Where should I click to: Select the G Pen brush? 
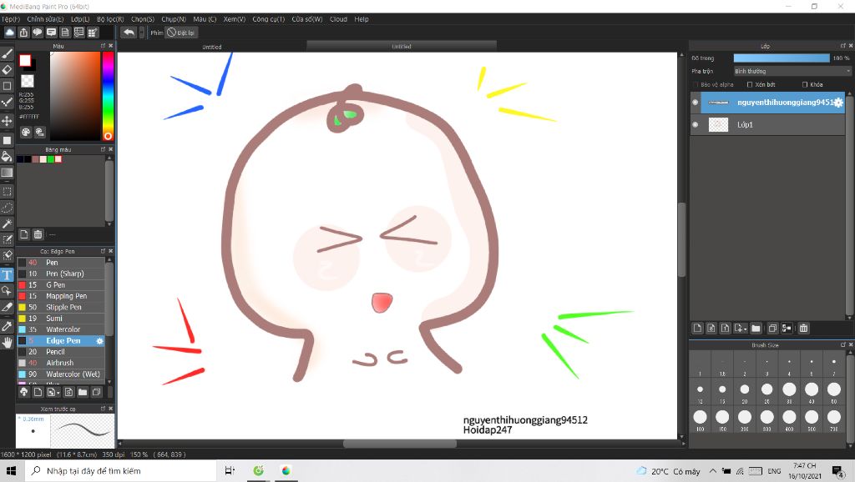60,285
